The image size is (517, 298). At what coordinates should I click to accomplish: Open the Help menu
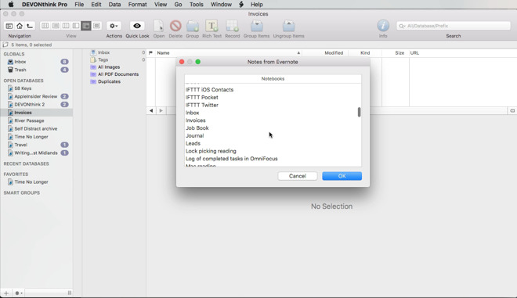(x=256, y=4)
